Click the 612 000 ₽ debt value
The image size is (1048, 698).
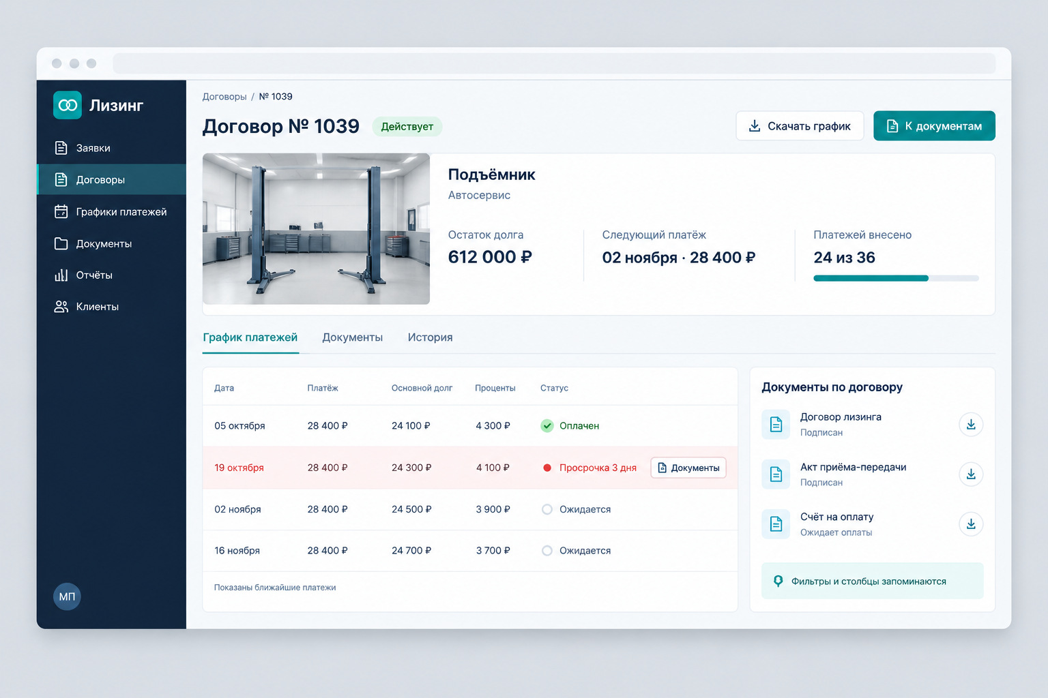[x=490, y=257]
